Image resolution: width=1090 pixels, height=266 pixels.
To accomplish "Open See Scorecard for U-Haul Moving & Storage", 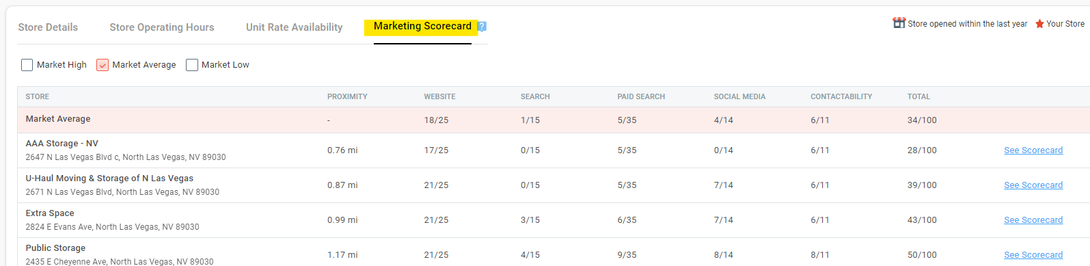I will (1033, 185).
